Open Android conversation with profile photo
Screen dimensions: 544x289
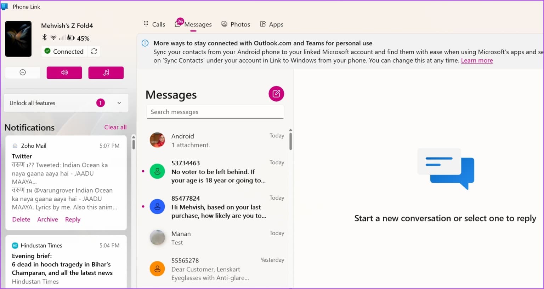[x=157, y=140]
